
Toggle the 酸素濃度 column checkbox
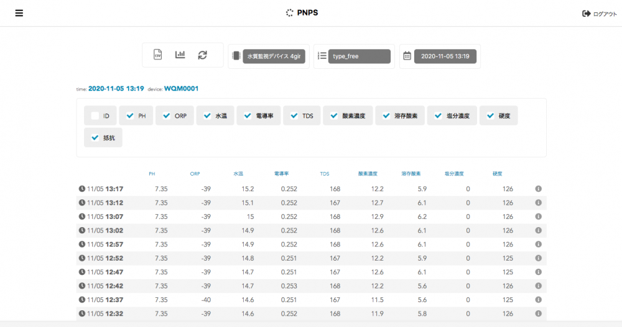pyautogui.click(x=334, y=115)
